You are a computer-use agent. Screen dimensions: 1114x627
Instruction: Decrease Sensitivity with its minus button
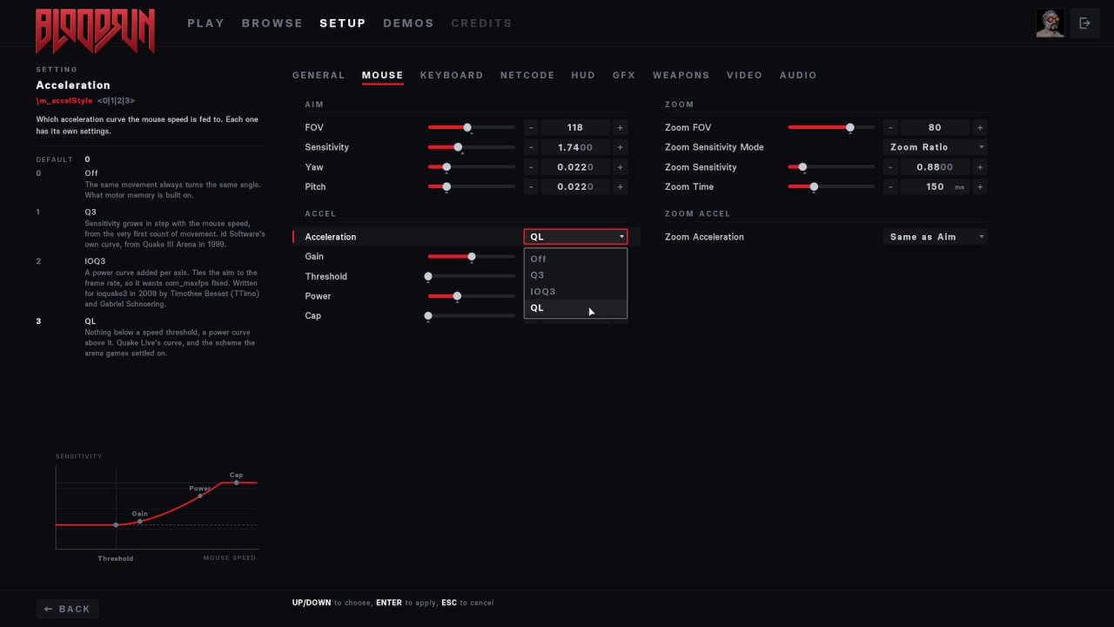[531, 147]
